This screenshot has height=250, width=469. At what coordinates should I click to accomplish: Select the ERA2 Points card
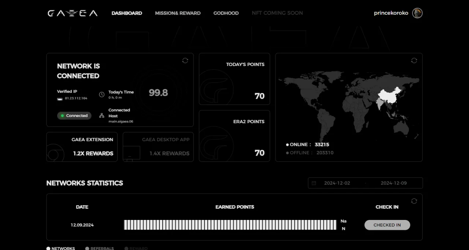(x=234, y=136)
